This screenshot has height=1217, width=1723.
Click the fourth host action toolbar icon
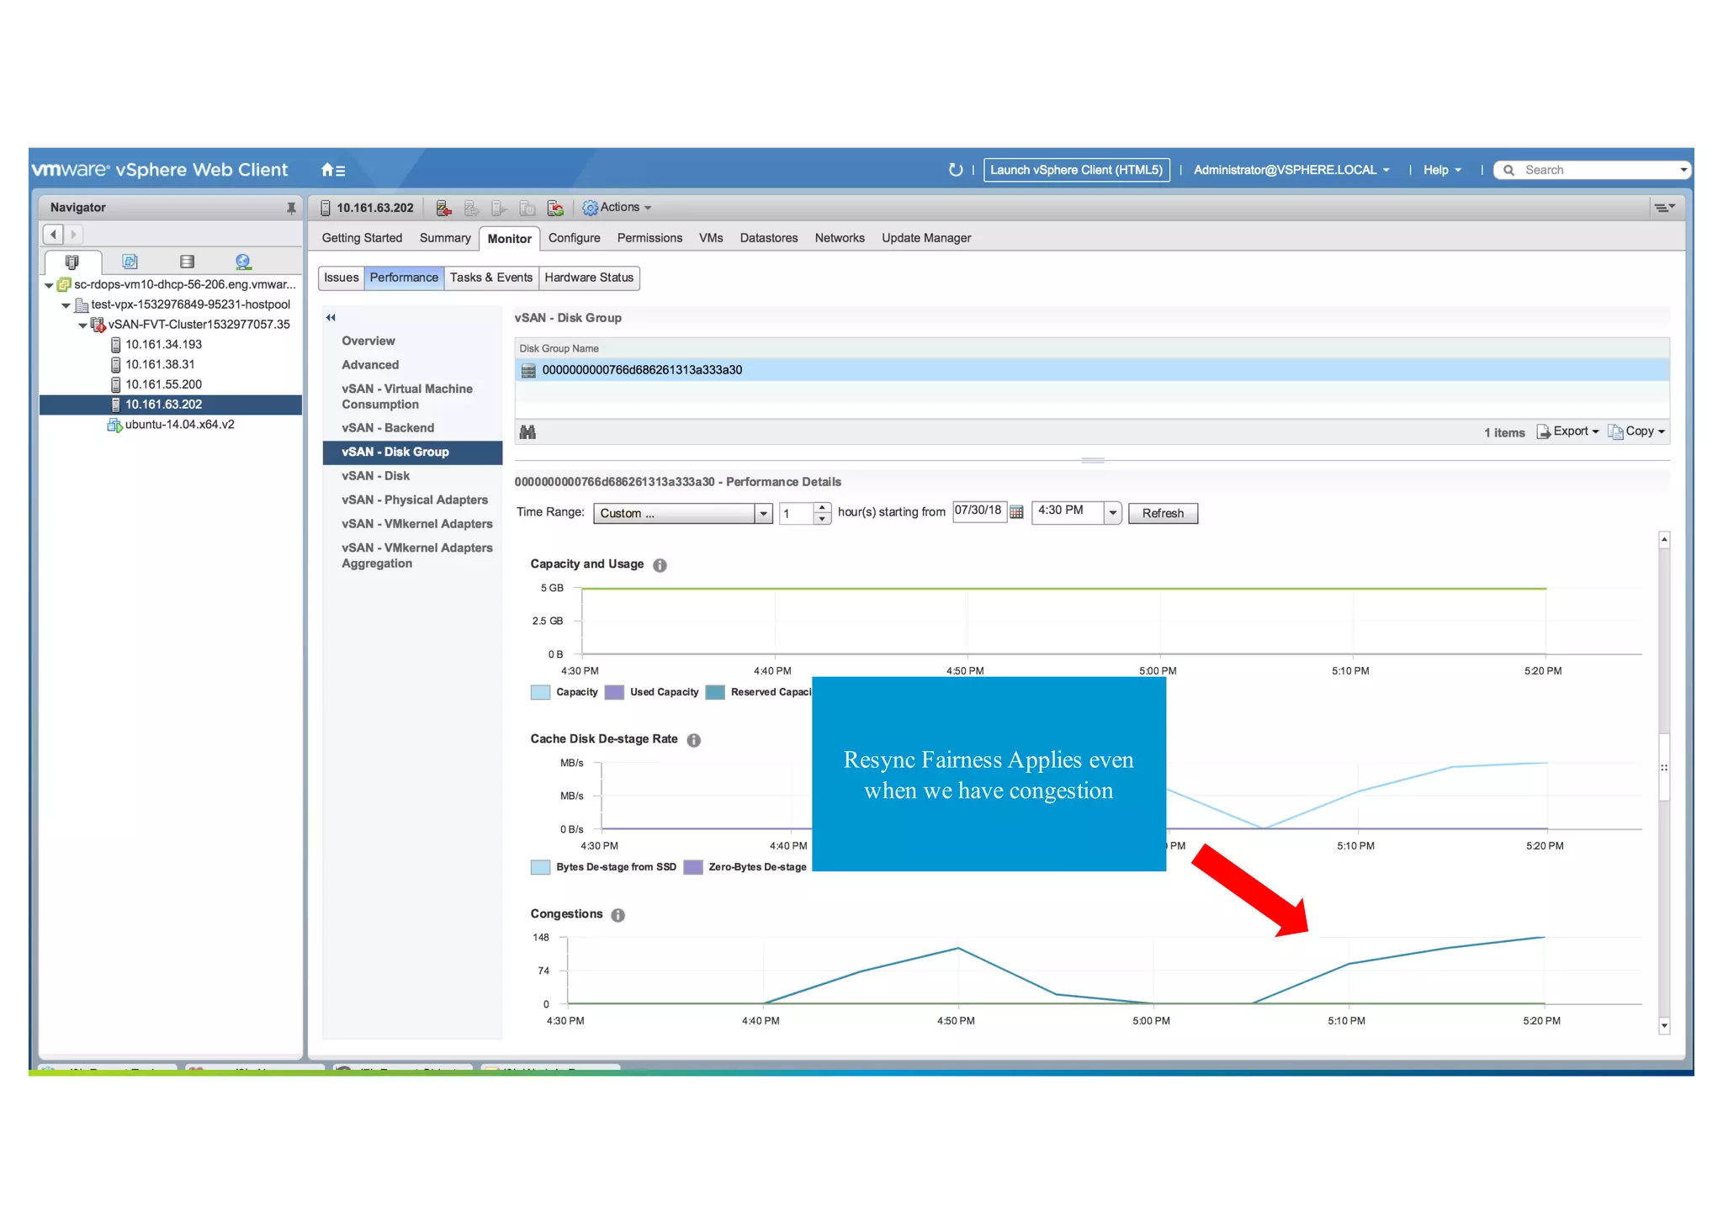(528, 208)
